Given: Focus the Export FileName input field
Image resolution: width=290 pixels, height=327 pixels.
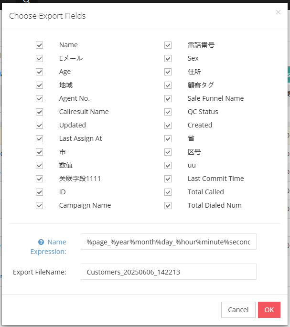Looking at the screenshot, I should coord(169,272).
